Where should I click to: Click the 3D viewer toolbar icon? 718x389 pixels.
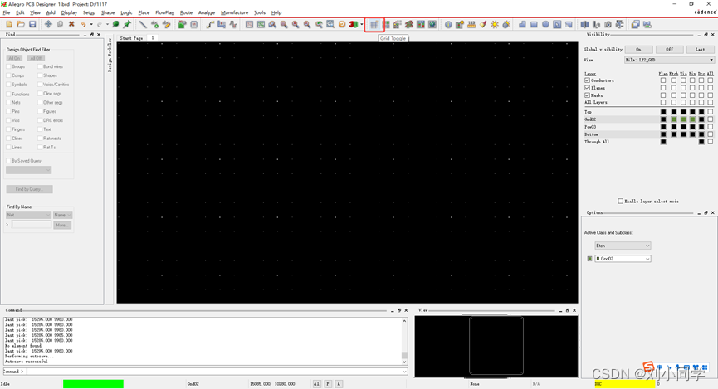(x=354, y=25)
